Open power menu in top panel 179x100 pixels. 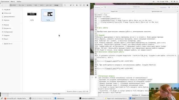[177, 2]
